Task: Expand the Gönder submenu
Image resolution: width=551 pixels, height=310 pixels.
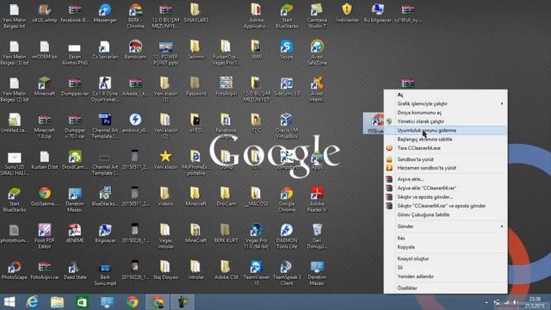Action: 446,226
